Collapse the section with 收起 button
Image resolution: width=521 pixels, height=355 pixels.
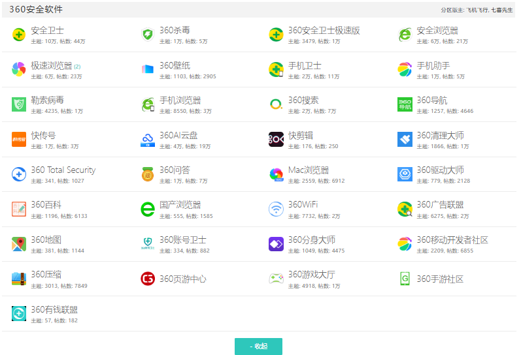click(x=258, y=347)
